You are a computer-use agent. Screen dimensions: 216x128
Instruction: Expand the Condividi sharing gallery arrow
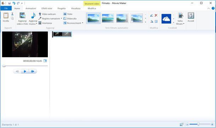[174, 23]
